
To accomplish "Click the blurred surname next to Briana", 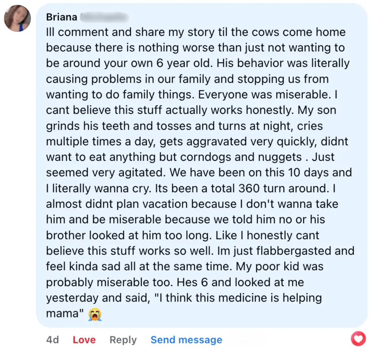I will pos(104,17).
